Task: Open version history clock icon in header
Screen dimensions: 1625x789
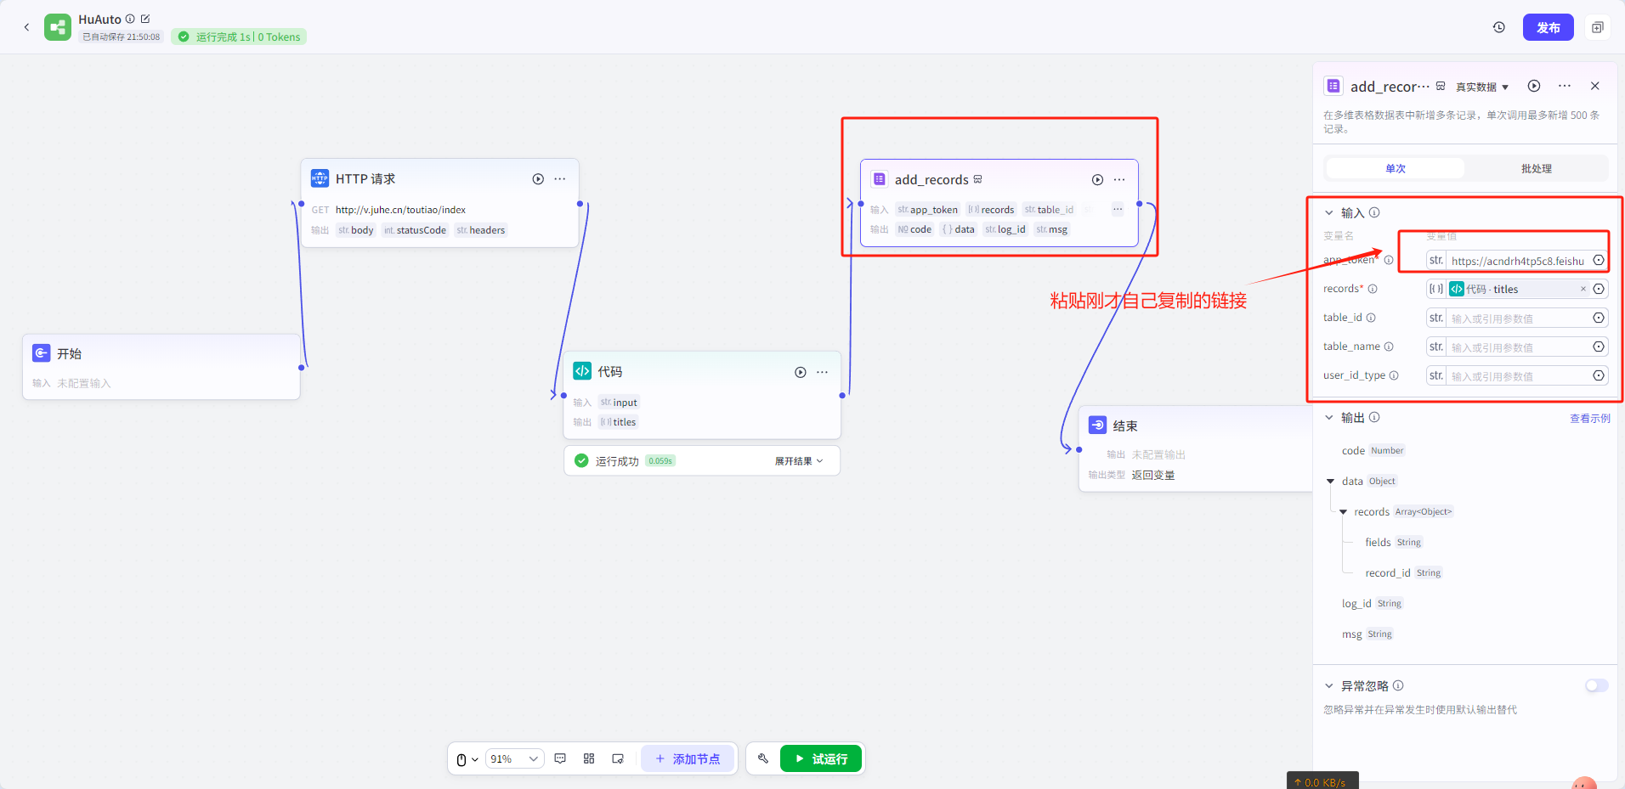Action: pyautogui.click(x=1499, y=27)
